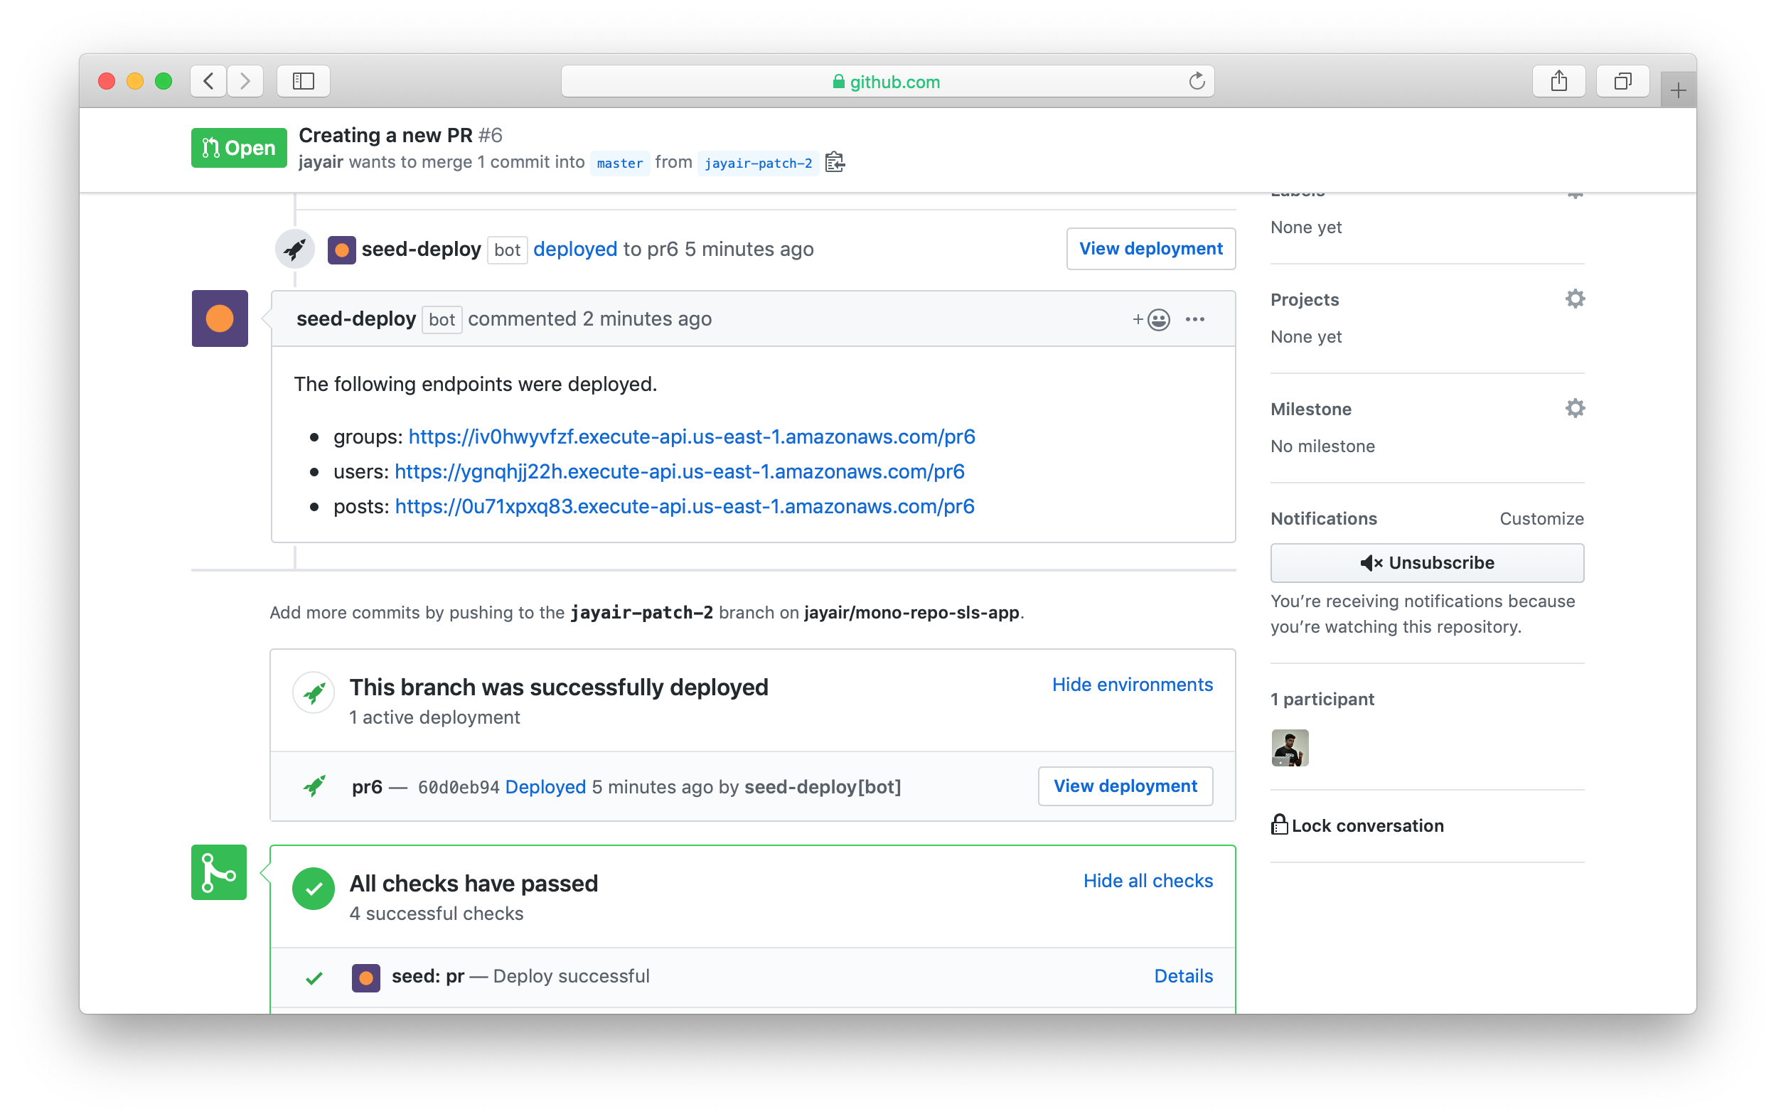1776x1119 pixels.
Task: Collapse checks via Hide all checks
Action: (x=1147, y=881)
